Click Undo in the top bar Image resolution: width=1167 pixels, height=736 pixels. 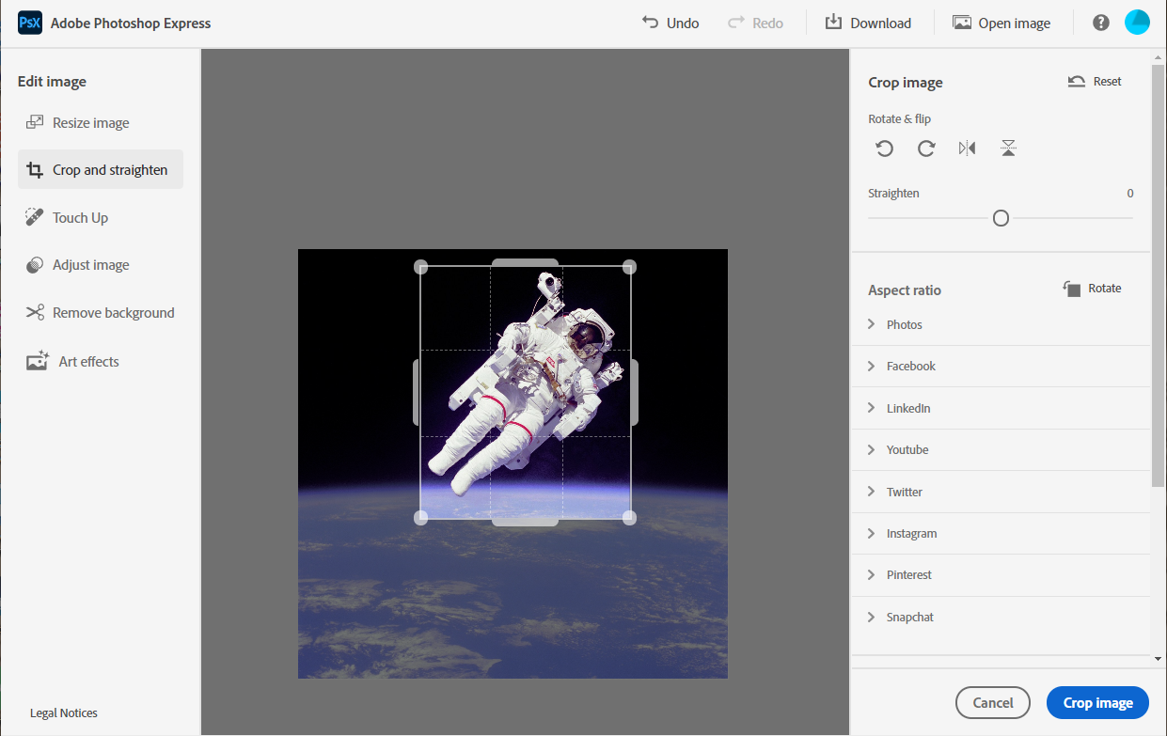670,22
